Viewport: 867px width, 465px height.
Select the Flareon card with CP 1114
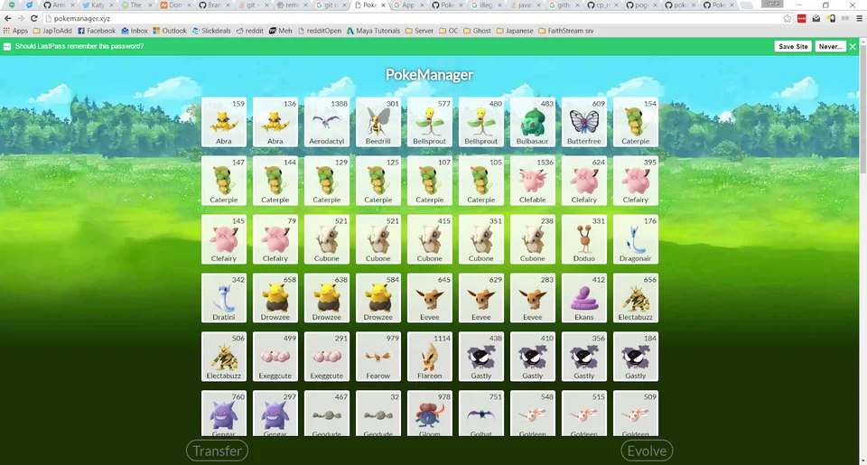point(430,357)
